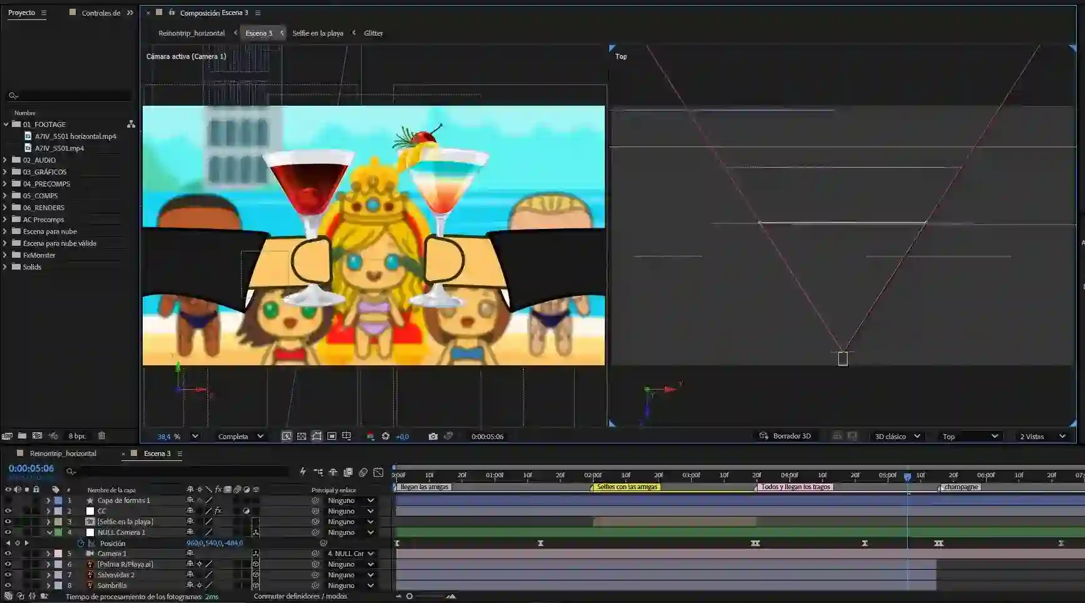Select the Selfie en la playa viewer breadcrumb
1085x603 pixels.
coord(318,33)
